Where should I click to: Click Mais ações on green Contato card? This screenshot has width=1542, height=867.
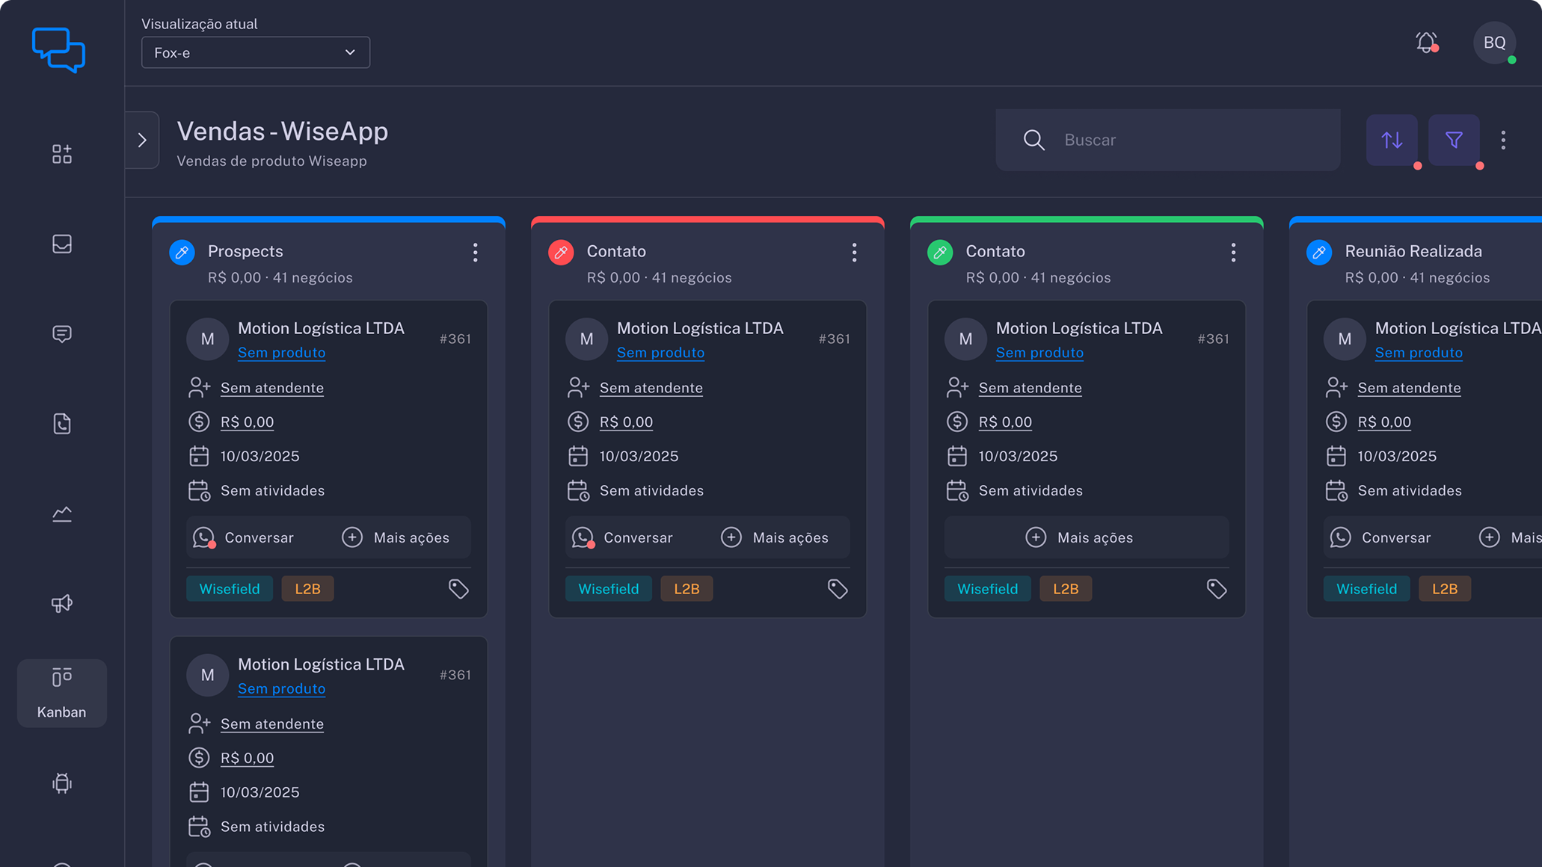[x=1079, y=537]
